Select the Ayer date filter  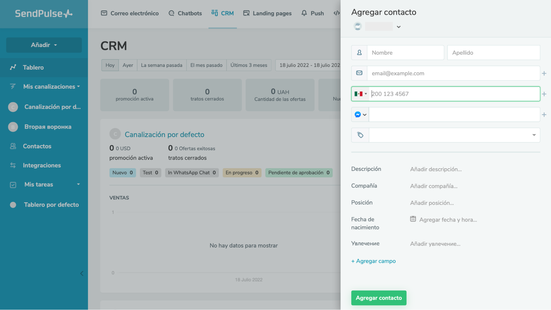tap(128, 65)
